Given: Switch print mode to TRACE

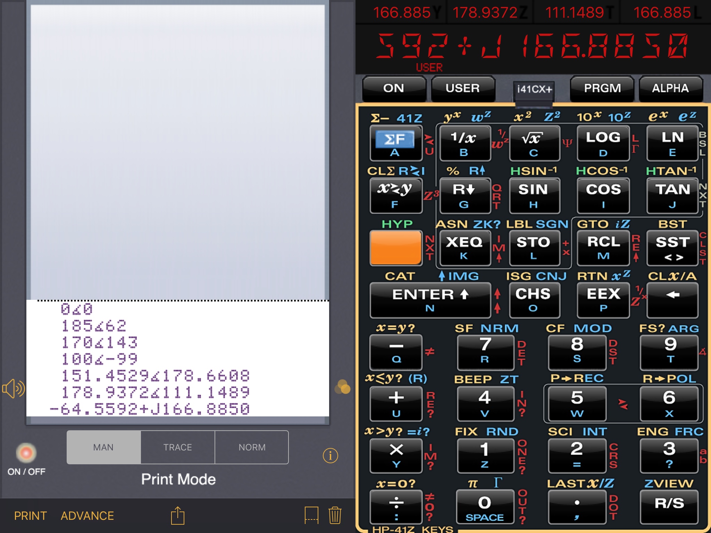Looking at the screenshot, I should (178, 447).
